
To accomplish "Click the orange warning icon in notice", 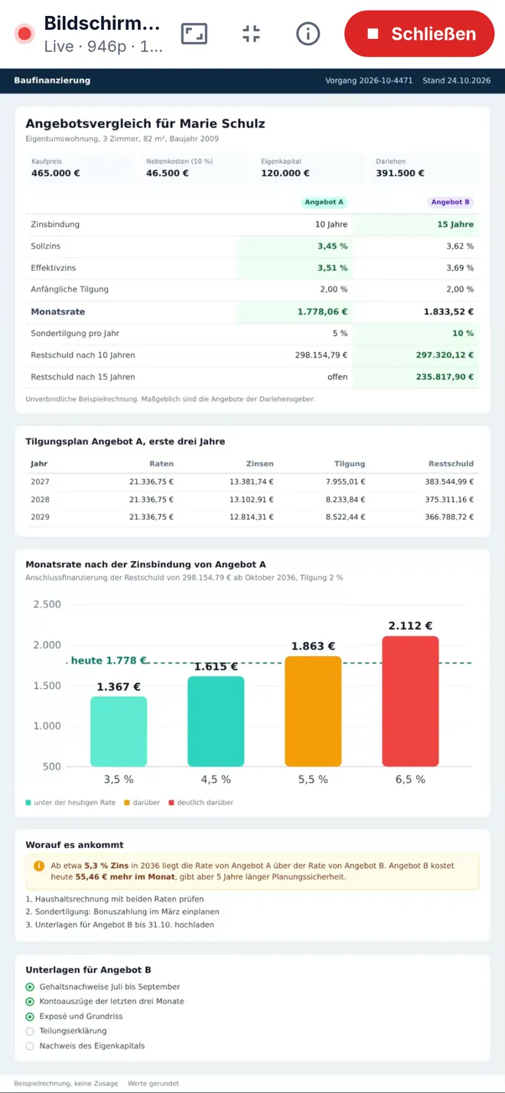I will 39,866.
